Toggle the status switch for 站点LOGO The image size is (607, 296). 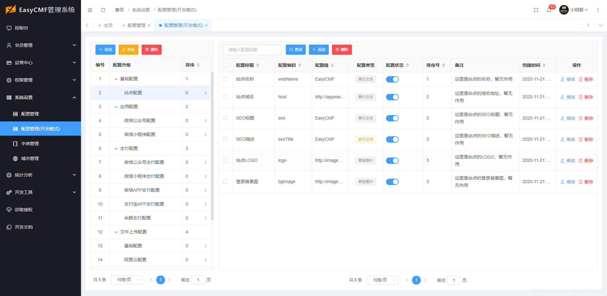pyautogui.click(x=392, y=161)
